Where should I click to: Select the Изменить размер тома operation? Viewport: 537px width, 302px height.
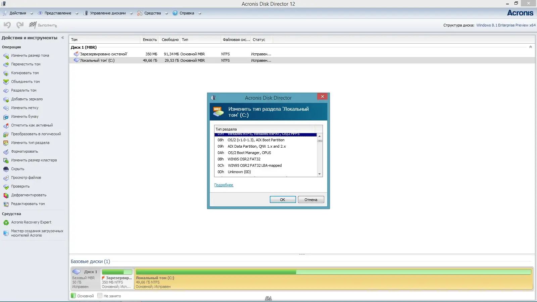(x=30, y=55)
